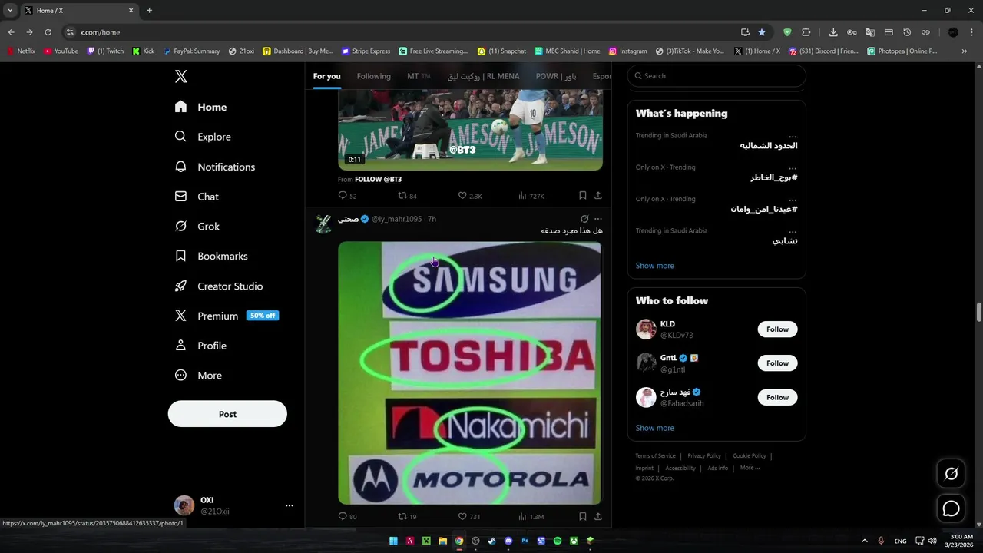Click the Post button
983x553 pixels.
227,414
